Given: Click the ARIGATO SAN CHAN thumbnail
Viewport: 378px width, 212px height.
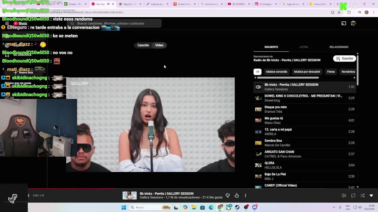Looking at the screenshot, I should click(x=258, y=154).
